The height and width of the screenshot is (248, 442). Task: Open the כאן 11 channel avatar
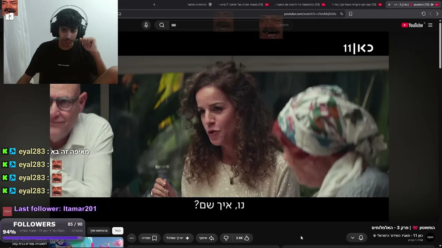pyautogui.click(x=430, y=237)
